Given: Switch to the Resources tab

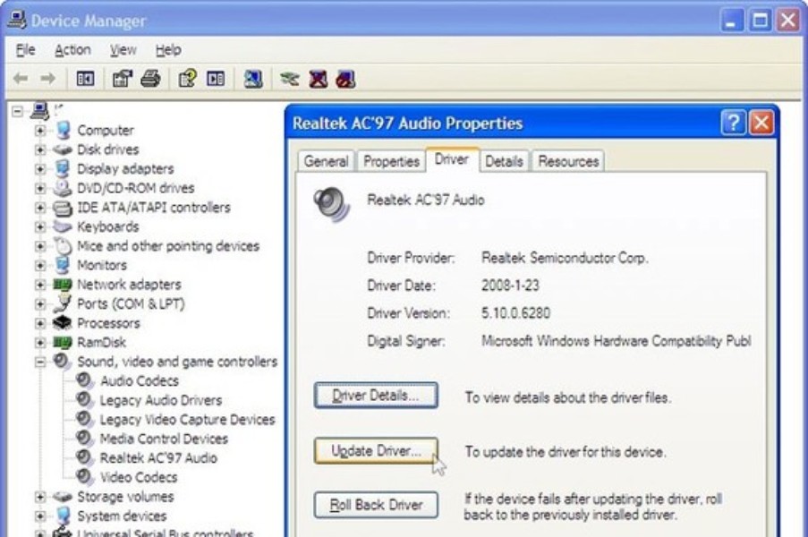Looking at the screenshot, I should [568, 161].
